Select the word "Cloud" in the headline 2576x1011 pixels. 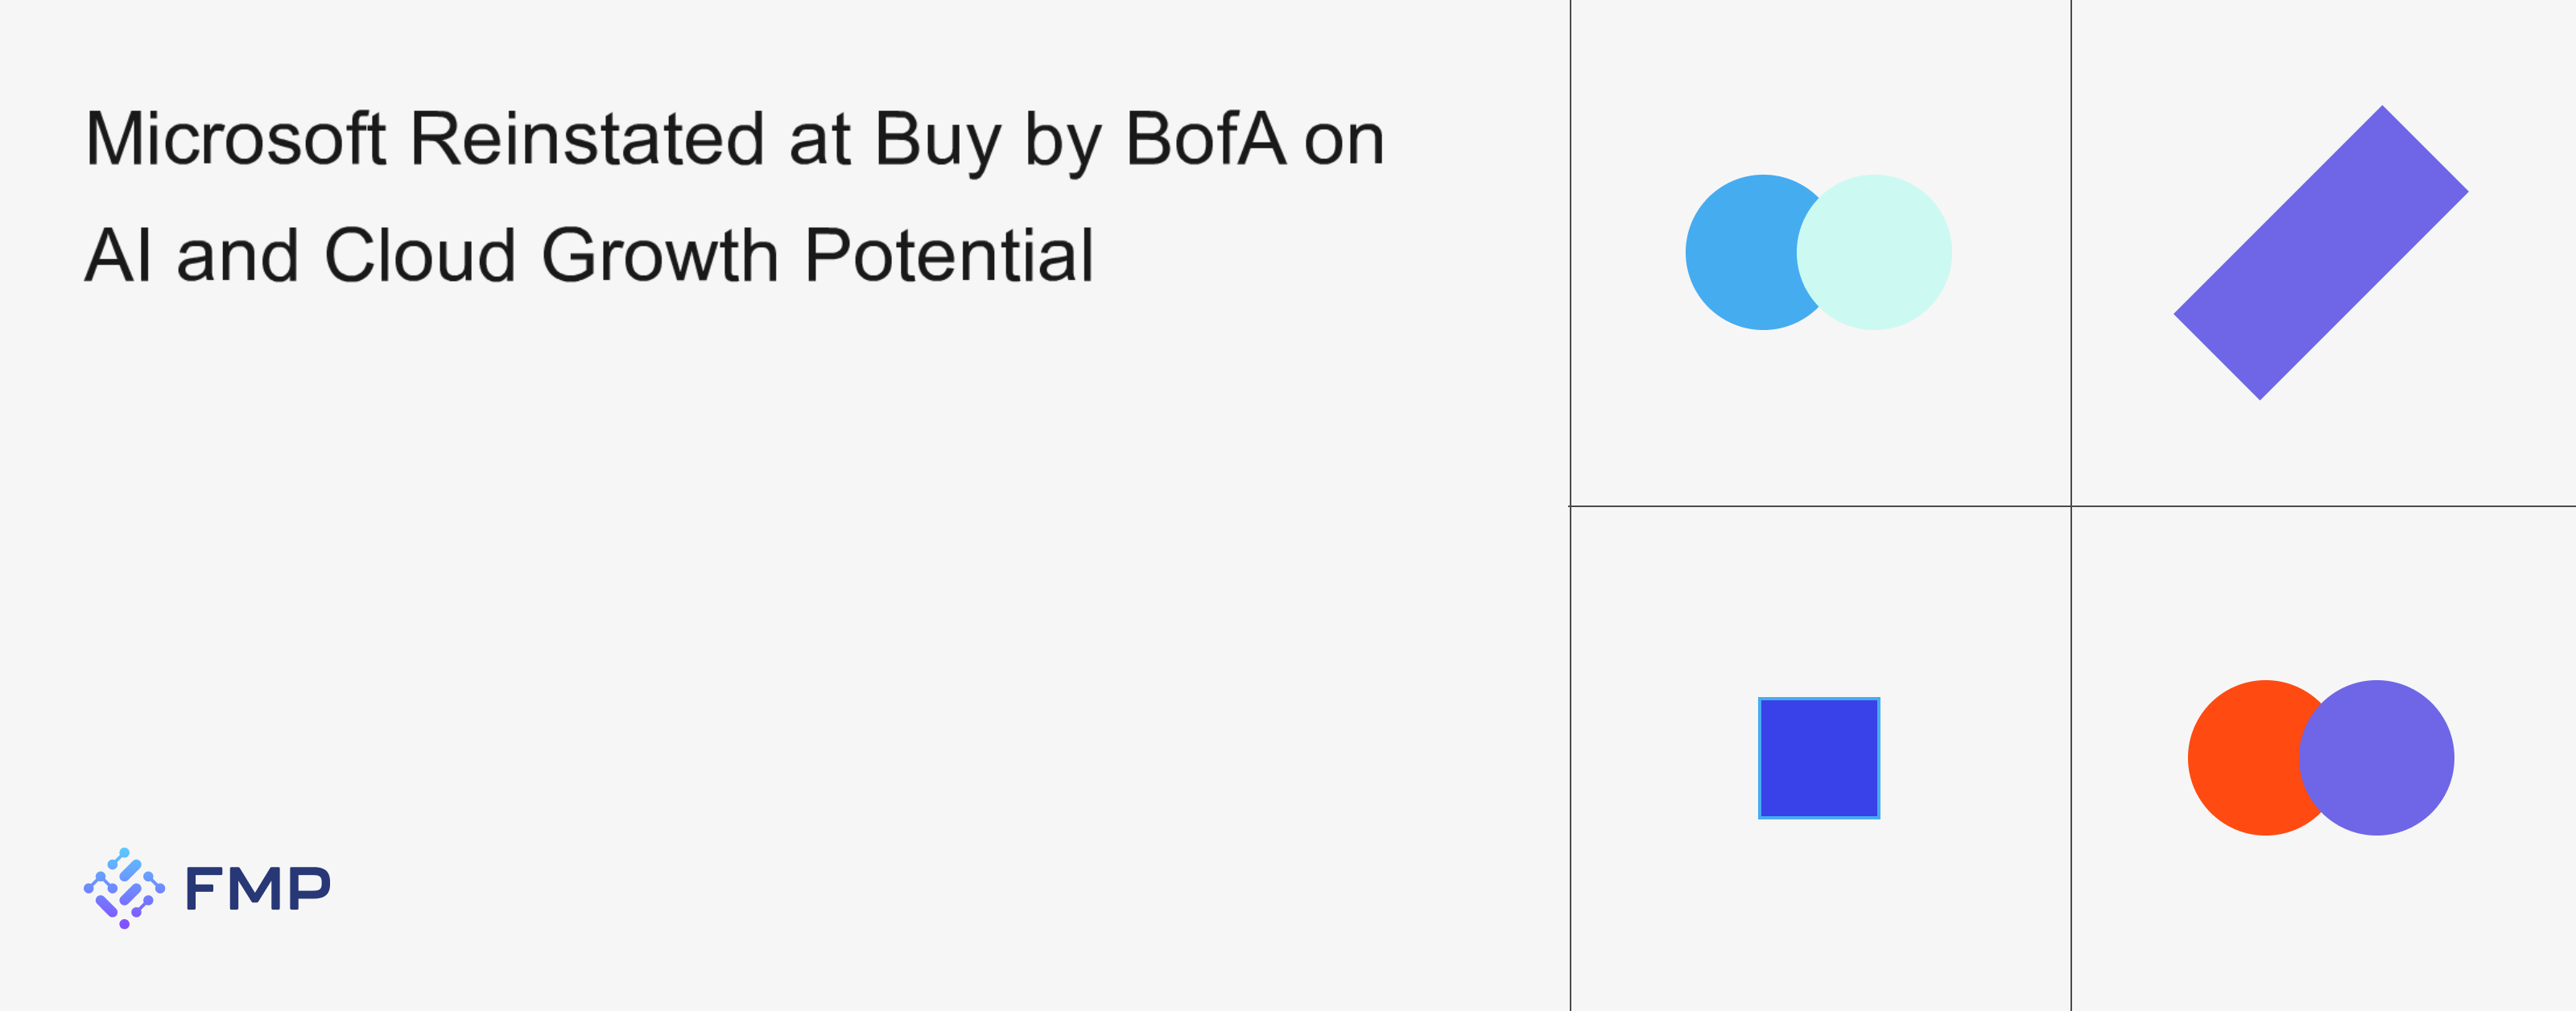point(419,256)
